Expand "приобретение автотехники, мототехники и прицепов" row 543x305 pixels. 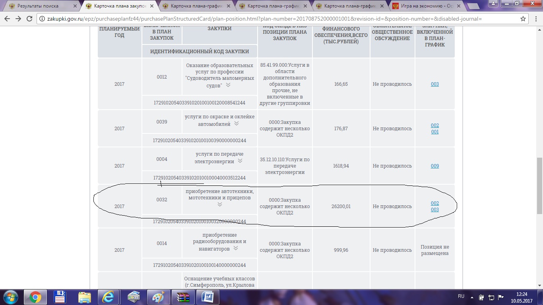[219, 205]
